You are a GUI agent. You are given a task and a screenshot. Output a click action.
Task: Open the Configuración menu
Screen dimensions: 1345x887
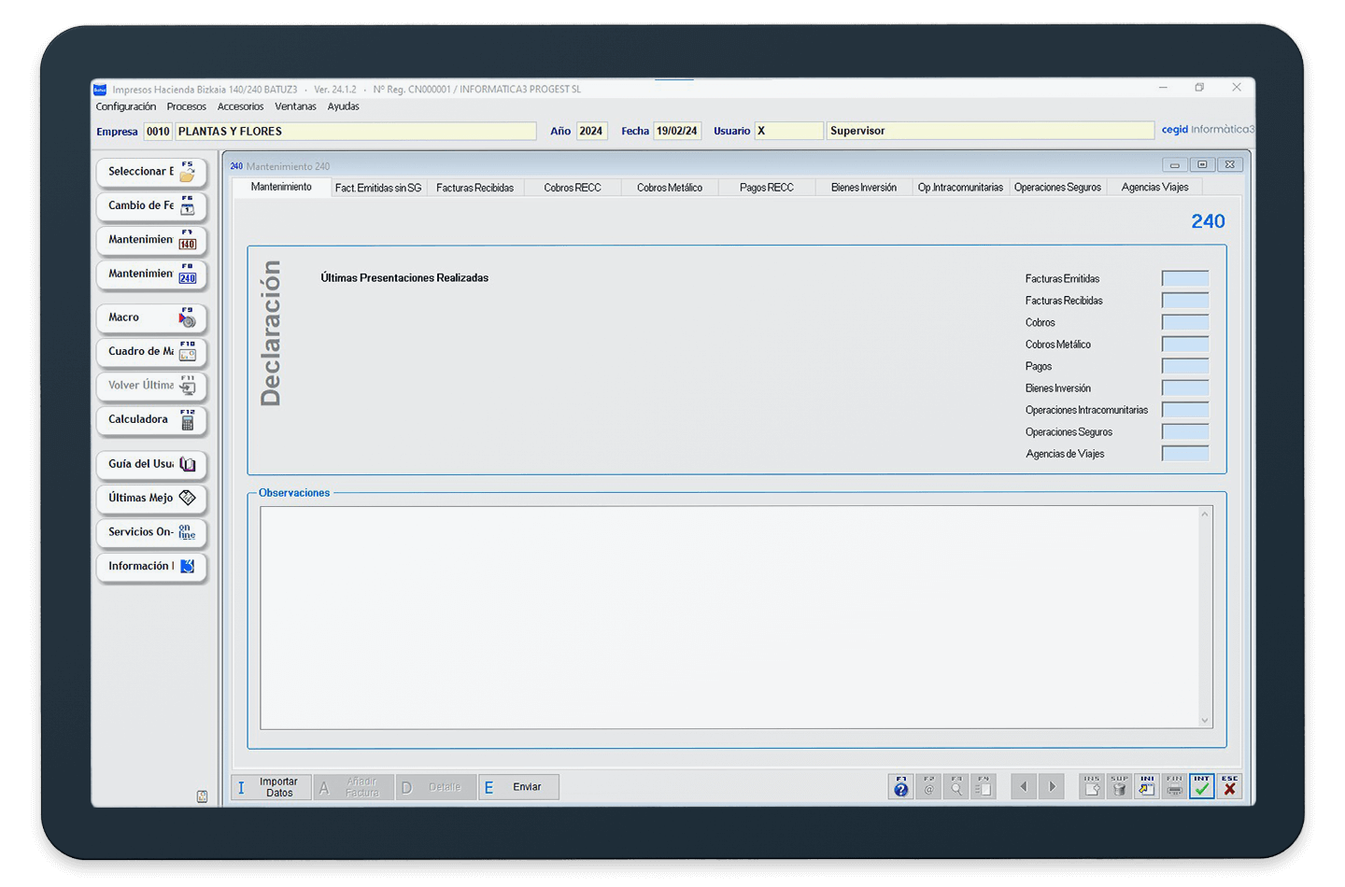tap(126, 106)
